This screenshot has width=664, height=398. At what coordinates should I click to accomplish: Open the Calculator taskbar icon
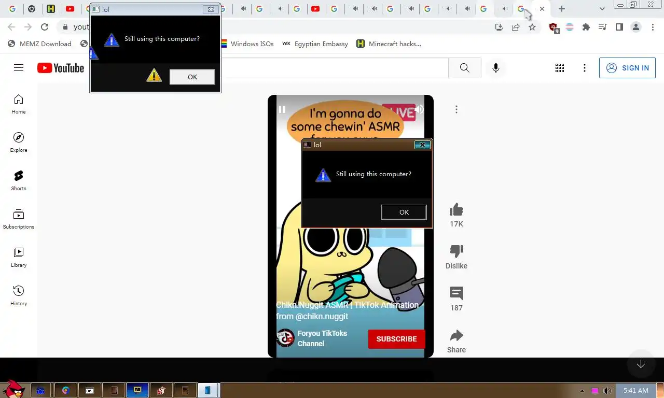[x=185, y=390]
